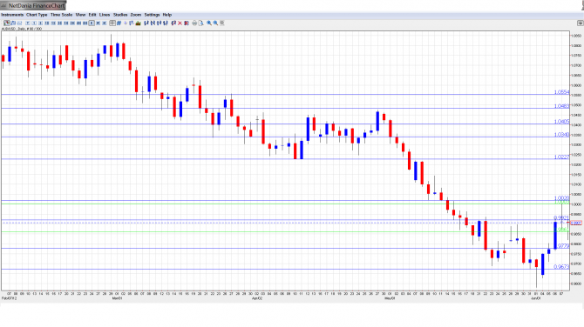
Task: Select the 1.0340 horizontal price line label
Action: [x=561, y=135]
